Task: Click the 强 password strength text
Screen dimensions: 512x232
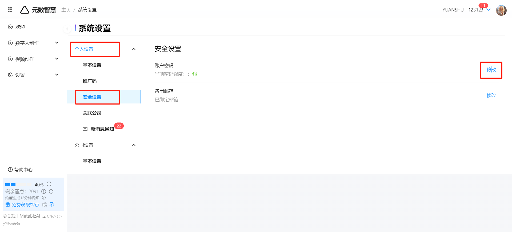Action: click(x=194, y=74)
